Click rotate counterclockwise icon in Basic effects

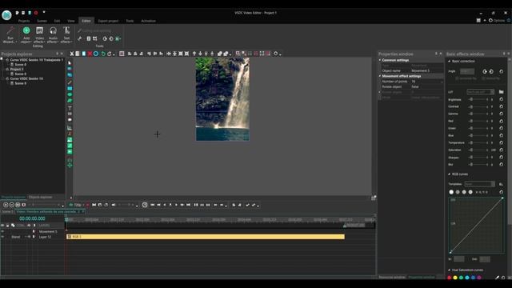click(491, 71)
